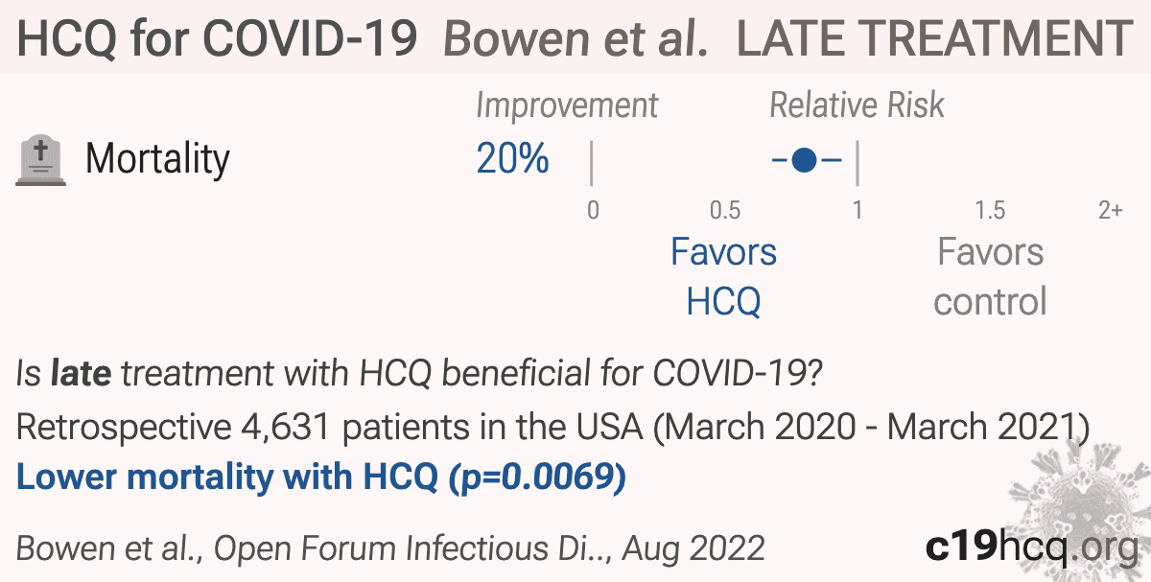Click the HCQ for COVID-19 title

[x=218, y=38]
